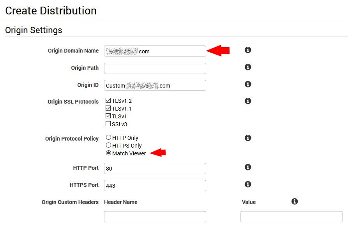Click the 'HTTP Port' label
Image resolution: width=348 pixels, height=227 pixels.
click(x=86, y=168)
